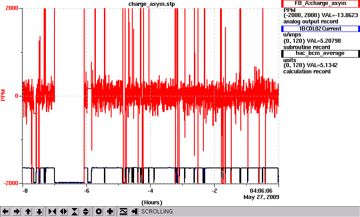Click the waveform graph toolbar button
This screenshot has width=360, height=217.
tap(123, 212)
